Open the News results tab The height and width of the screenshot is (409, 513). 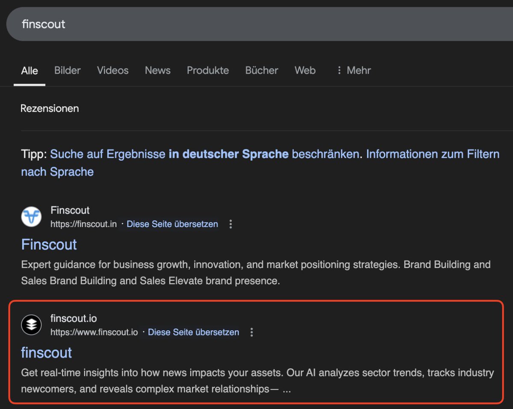157,70
